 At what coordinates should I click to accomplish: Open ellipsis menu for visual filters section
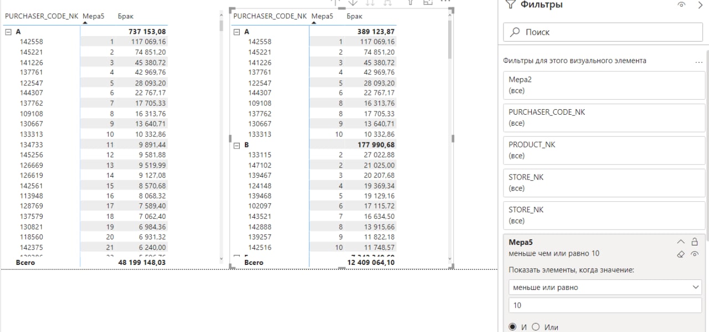698,62
